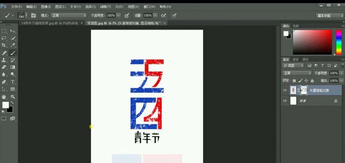The image size is (345, 163).
Task: Lock transparent pixels
Action: click(x=294, y=81)
